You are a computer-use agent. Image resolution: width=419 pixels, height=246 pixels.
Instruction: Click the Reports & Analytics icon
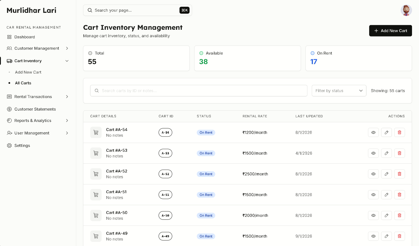pyautogui.click(x=9, y=121)
